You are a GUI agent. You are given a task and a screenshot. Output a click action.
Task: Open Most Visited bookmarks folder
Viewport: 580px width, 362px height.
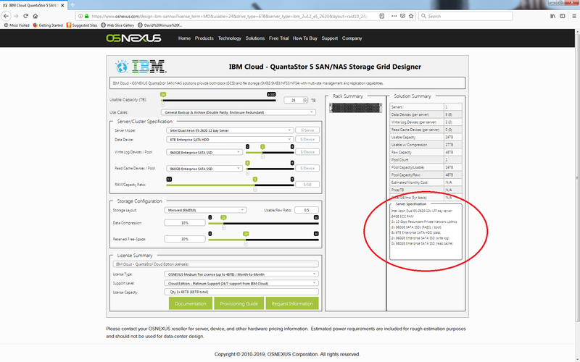[x=16, y=25]
